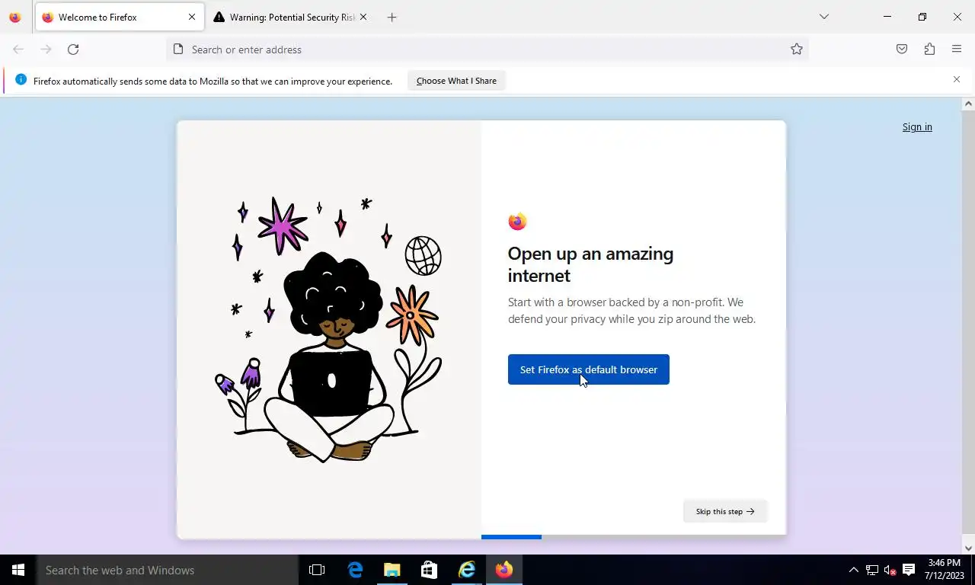Image resolution: width=975 pixels, height=585 pixels.
Task: Go back one page
Action: 18,50
